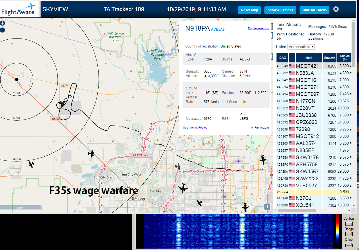Select the 72298 row
359x250 pixels.
point(314,129)
